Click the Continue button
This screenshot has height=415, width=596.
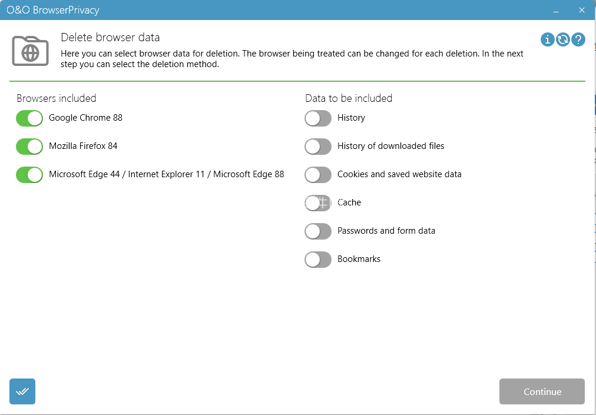coord(542,391)
